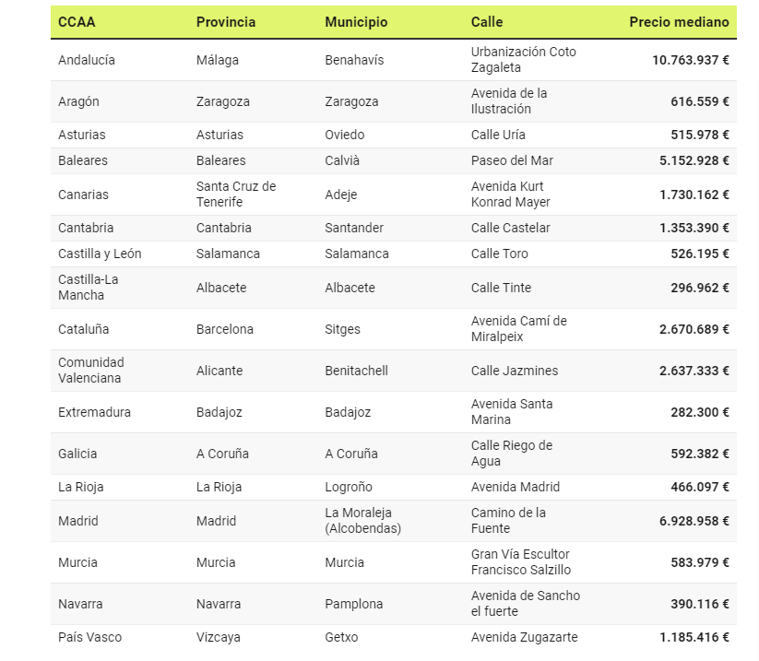Click La Moraleja (Alcobendas) cell
This screenshot has height=661, width=759.
(364, 521)
